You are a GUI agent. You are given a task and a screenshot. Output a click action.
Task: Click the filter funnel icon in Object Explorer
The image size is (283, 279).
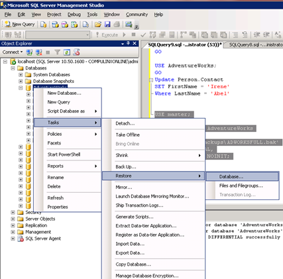pyautogui.click(x=57, y=52)
